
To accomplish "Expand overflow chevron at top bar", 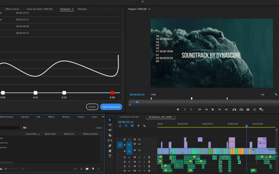I will (x=143, y=2).
